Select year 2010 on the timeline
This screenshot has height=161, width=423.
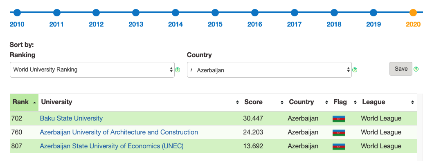tap(17, 12)
